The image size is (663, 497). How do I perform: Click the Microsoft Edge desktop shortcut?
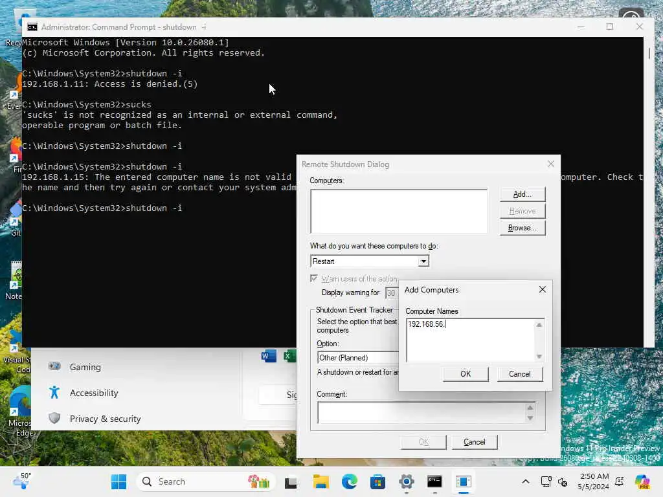pyautogui.click(x=20, y=410)
